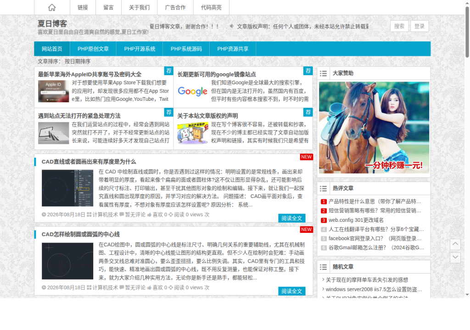Switch to the PHP系统源码 tab
This screenshot has height=330, width=470.
[x=186, y=49]
